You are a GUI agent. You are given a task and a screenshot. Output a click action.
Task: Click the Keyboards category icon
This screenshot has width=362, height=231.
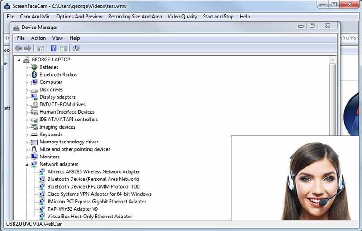(34, 134)
